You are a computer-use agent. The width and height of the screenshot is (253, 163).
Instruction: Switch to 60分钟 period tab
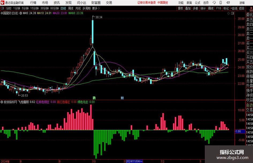pyautogui.click(x=54, y=8)
